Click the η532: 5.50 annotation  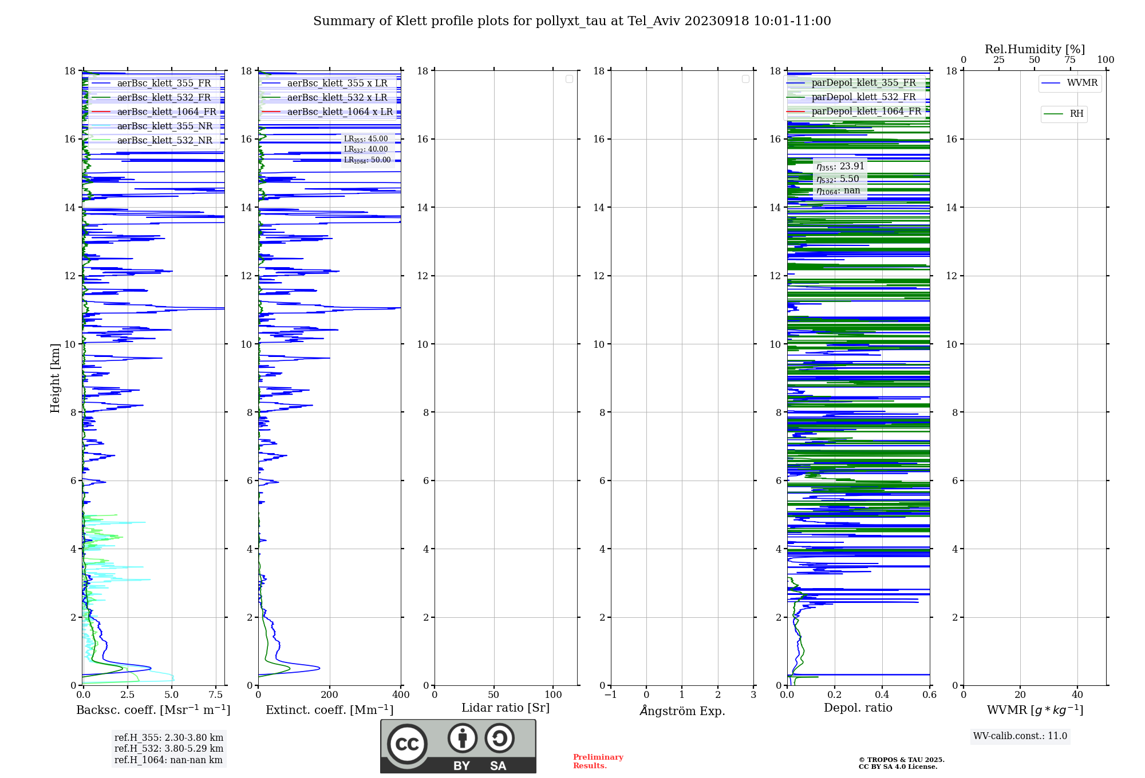coord(838,179)
